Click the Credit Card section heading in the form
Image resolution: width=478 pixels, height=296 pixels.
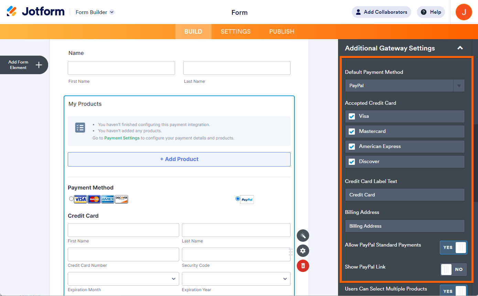point(83,216)
